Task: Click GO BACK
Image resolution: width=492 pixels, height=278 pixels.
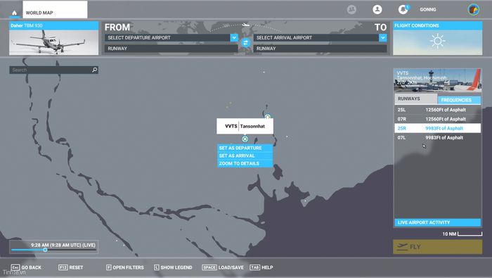Action: click(x=27, y=267)
